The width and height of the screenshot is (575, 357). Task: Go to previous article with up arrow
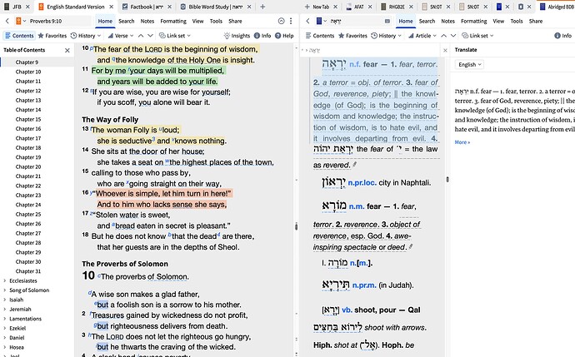(443, 36)
